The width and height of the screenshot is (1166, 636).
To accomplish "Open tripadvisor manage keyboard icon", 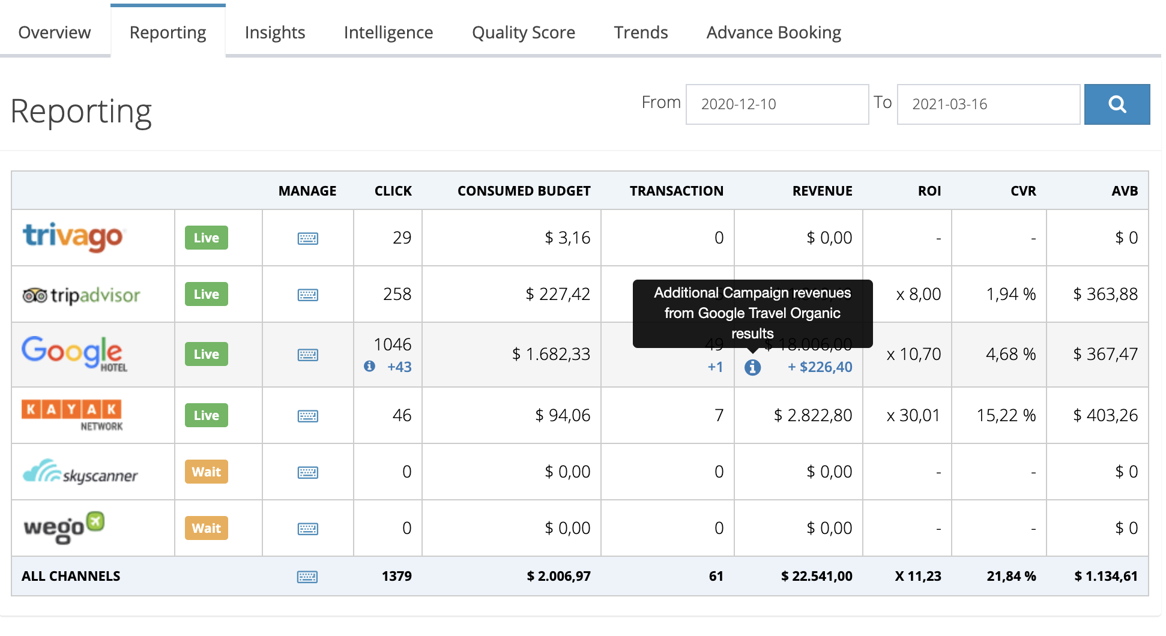I will pyautogui.click(x=308, y=295).
